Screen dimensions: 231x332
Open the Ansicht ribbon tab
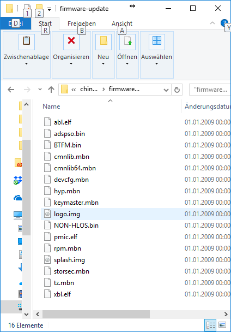click(122, 23)
